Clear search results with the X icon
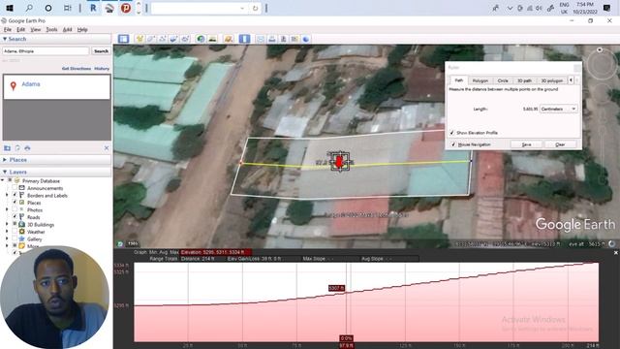Screen dimensions: 620x349 tap(107, 148)
